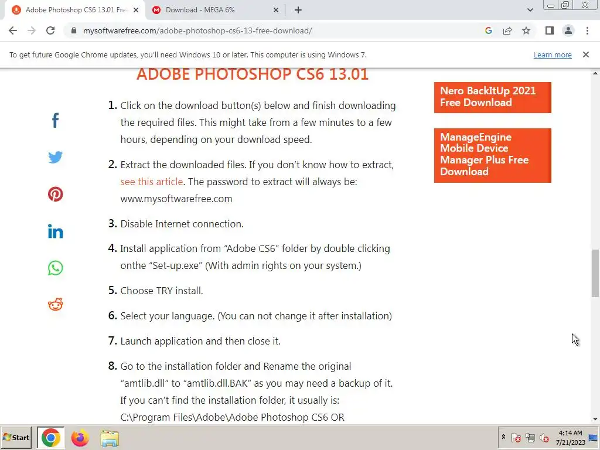Click the scrollbar up arrow
600x450 pixels.
(595, 73)
